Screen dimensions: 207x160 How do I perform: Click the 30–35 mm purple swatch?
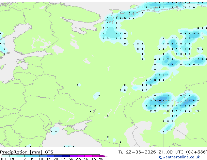[x=73, y=156]
